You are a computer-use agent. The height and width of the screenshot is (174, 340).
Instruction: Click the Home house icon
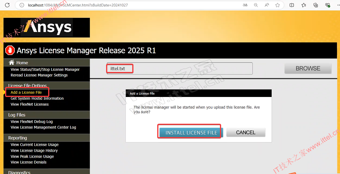tap(12, 62)
